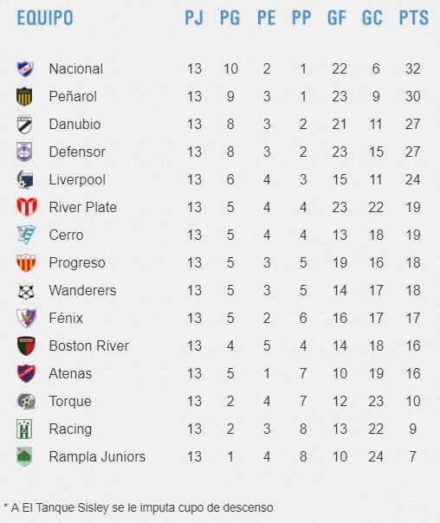Select the Danubio crest icon
The image size is (440, 523).
[x=24, y=124]
